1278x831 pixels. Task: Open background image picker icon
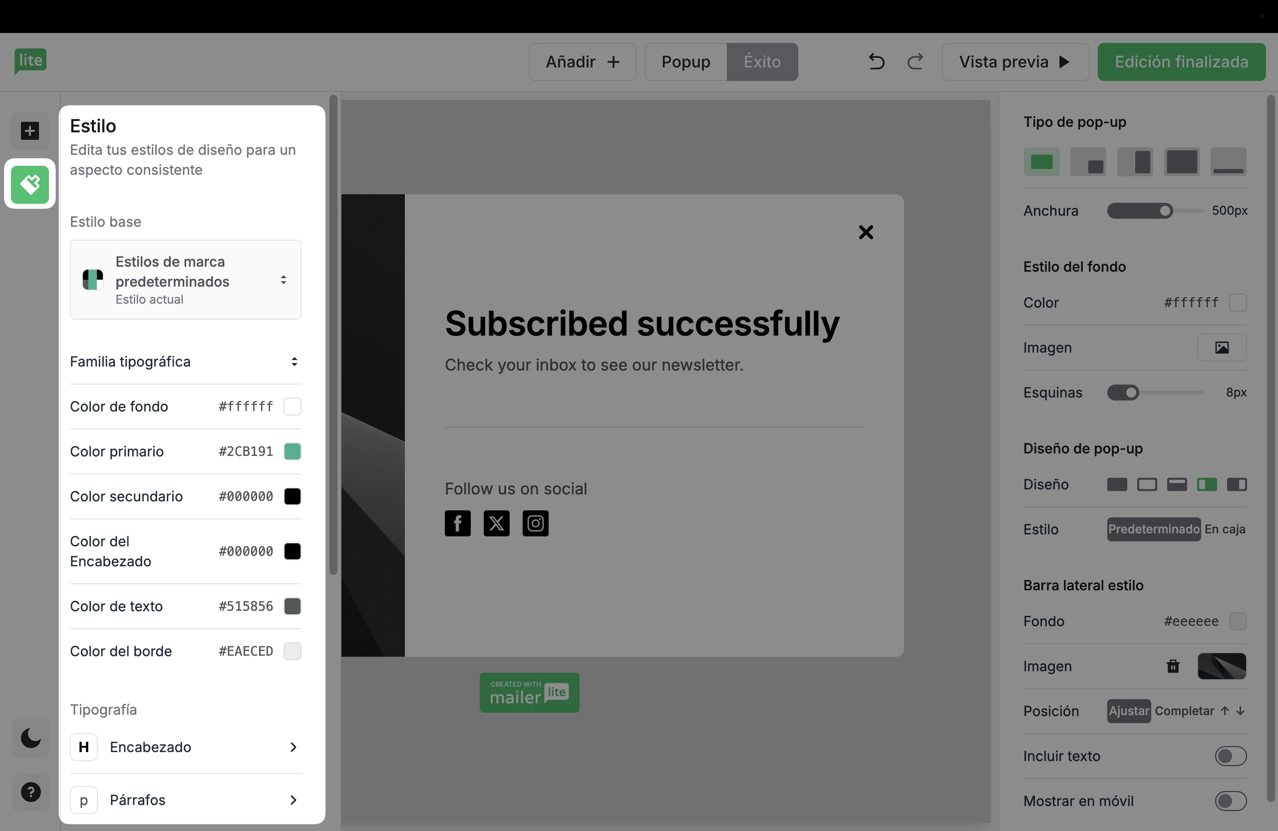1222,348
